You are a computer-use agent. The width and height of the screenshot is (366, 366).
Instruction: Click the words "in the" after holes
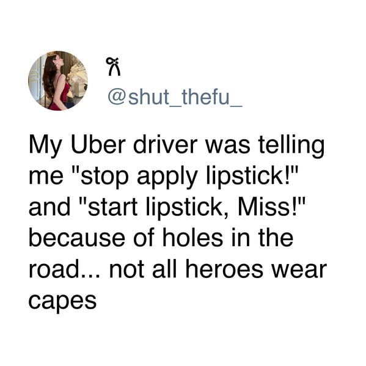[x=262, y=238]
